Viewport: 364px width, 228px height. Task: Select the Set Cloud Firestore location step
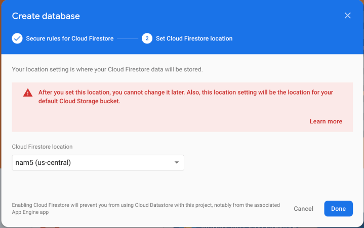pos(194,38)
